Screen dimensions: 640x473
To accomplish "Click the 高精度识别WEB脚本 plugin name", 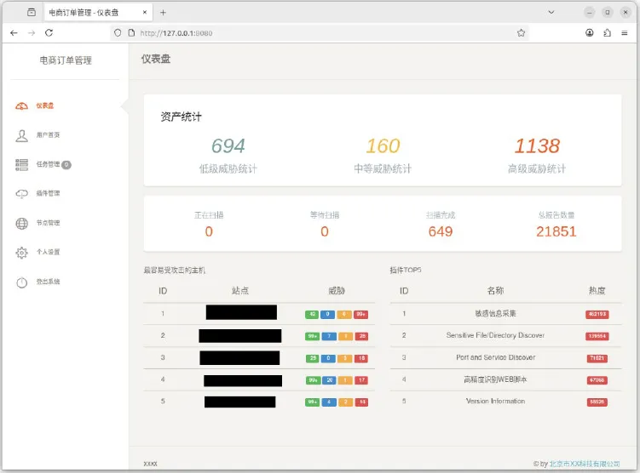I will (x=495, y=379).
